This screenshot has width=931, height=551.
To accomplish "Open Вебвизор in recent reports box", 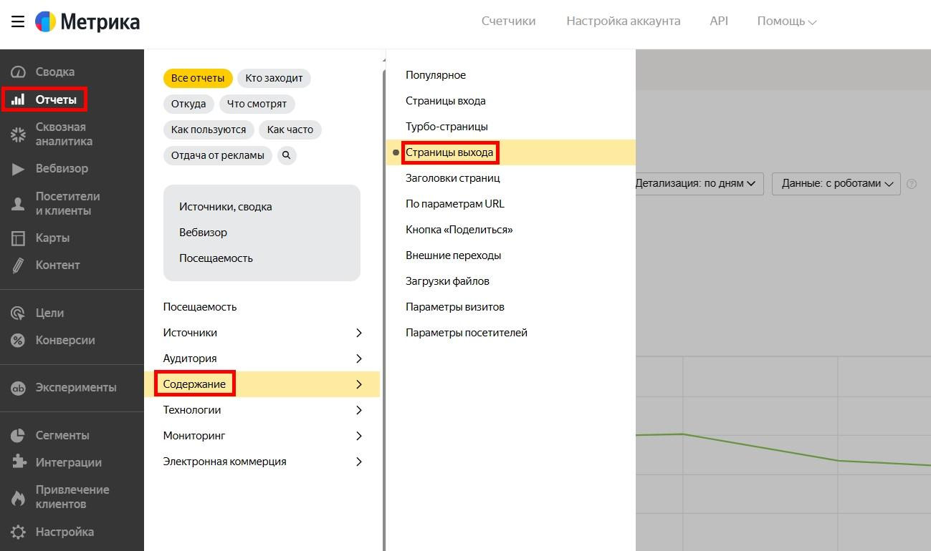I will (204, 233).
